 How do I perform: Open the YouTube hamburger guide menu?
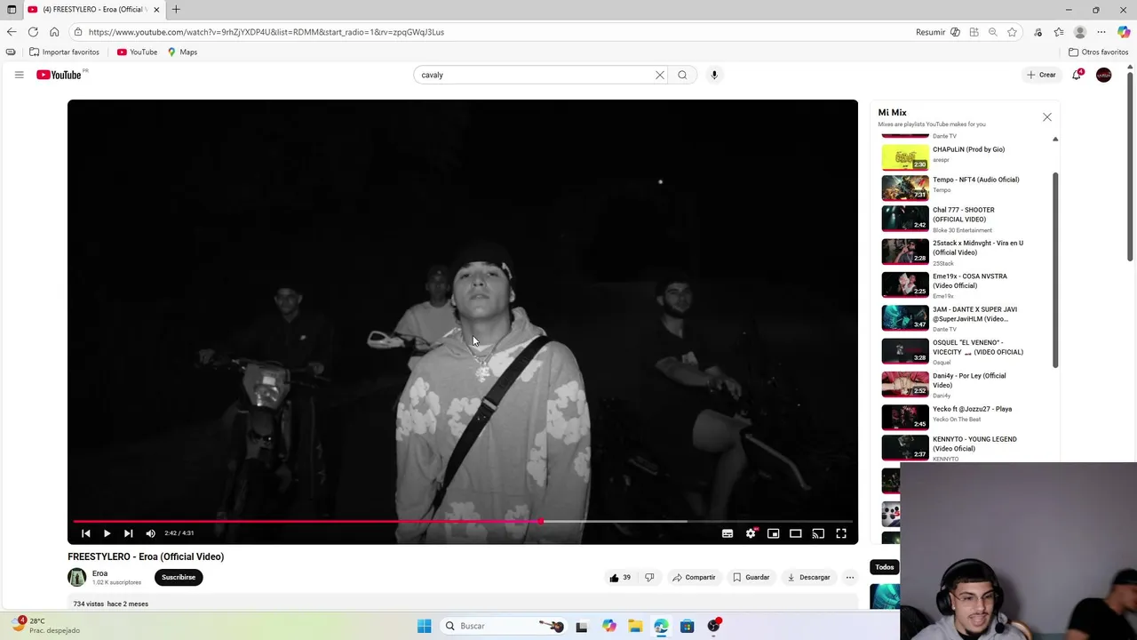(19, 75)
